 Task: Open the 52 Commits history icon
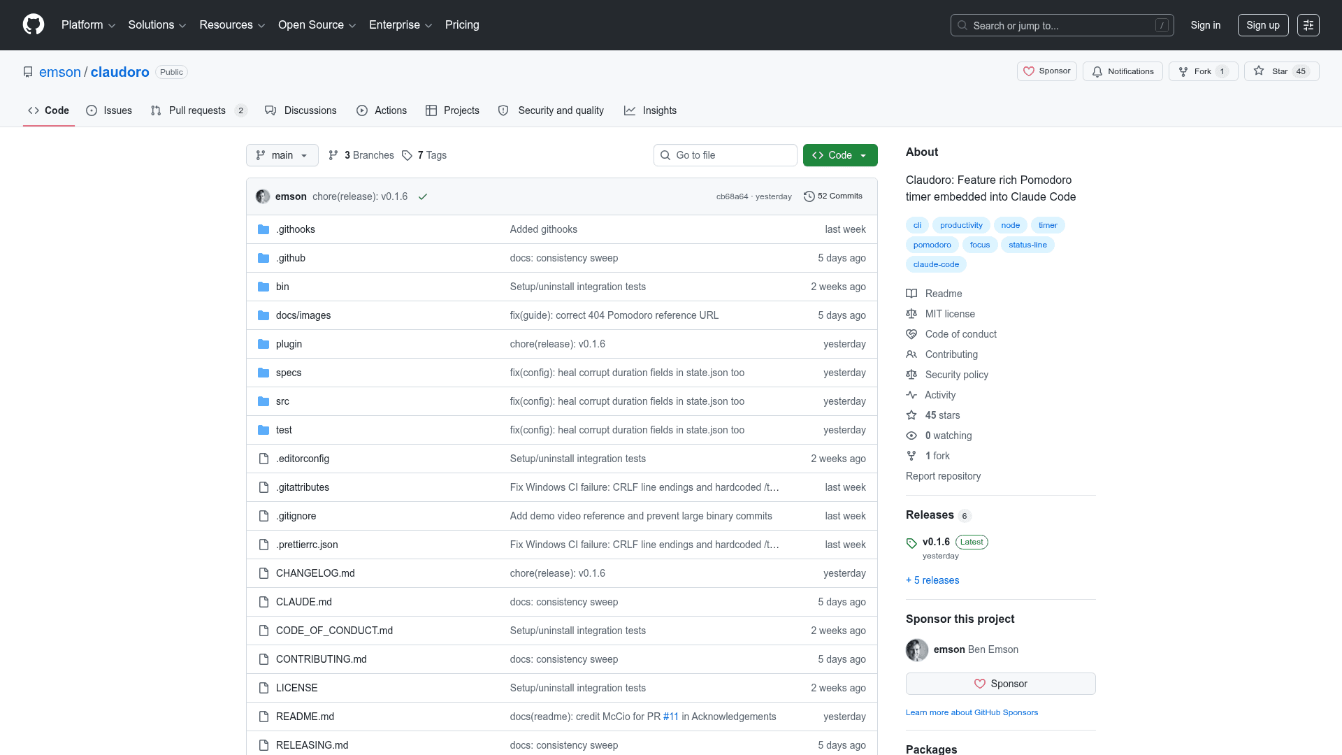[x=809, y=196]
